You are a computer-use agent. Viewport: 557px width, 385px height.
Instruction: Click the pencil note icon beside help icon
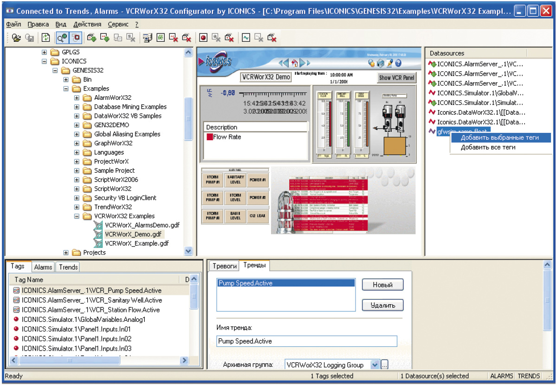point(389,63)
